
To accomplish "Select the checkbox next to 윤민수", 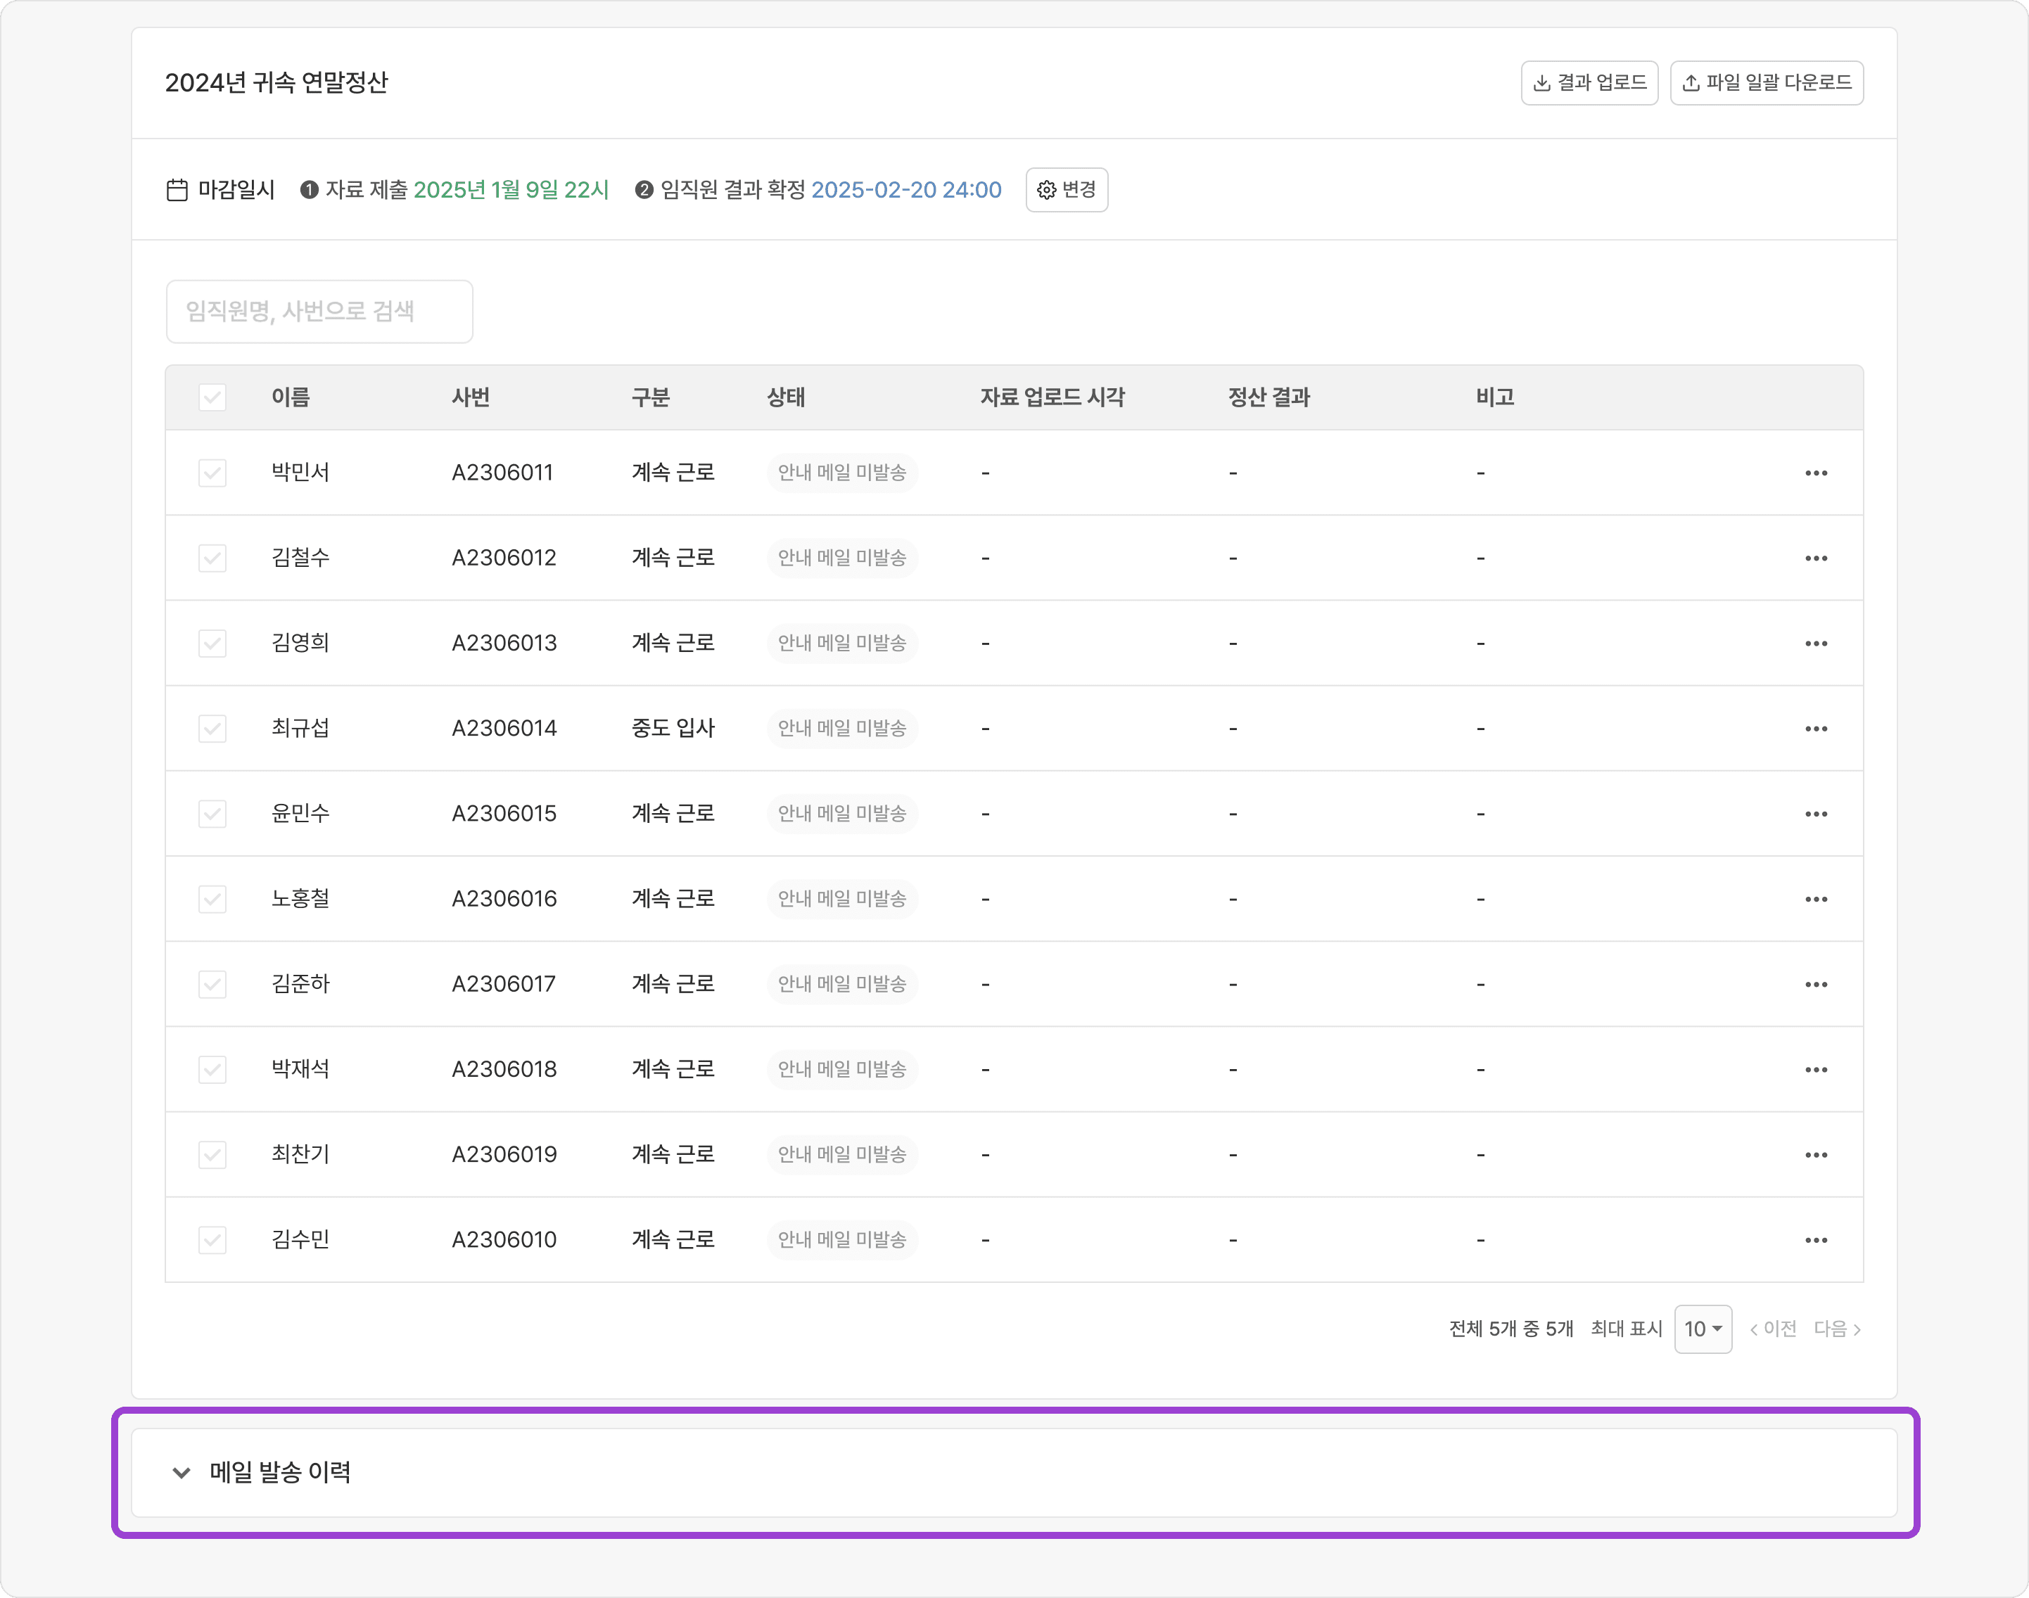I will coord(212,814).
